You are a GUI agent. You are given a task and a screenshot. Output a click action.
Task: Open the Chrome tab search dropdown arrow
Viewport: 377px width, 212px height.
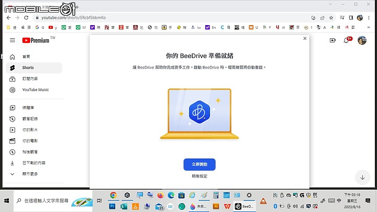[x=330, y=4]
